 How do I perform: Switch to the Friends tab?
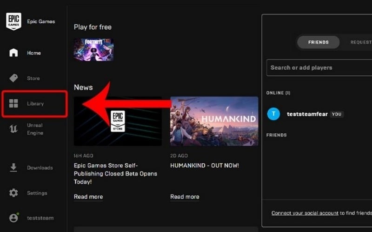pos(318,42)
